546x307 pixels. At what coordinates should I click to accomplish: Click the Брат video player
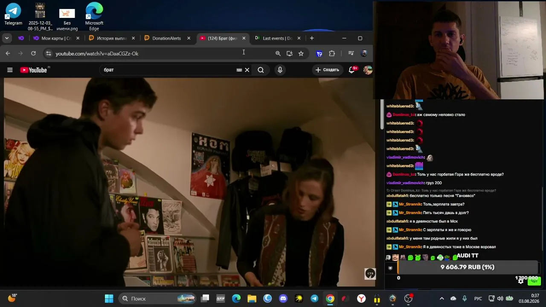point(189,182)
